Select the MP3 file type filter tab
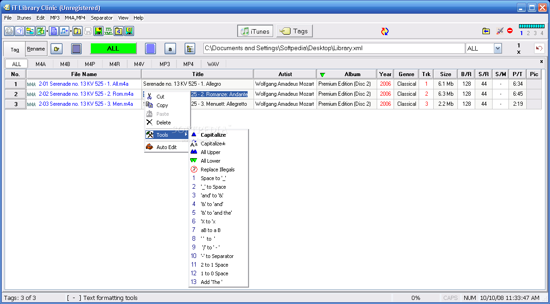This screenshot has width=550, height=304. [x=164, y=64]
